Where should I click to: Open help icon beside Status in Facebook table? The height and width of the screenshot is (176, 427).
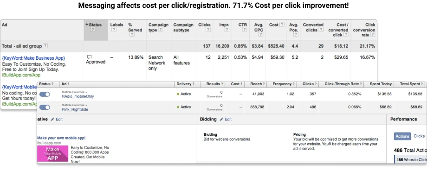point(52,84)
